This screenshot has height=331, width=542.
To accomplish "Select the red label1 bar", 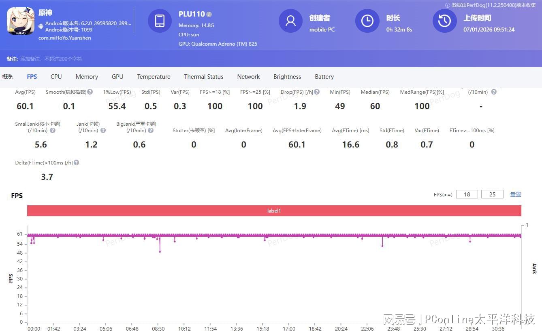I will pyautogui.click(x=274, y=211).
